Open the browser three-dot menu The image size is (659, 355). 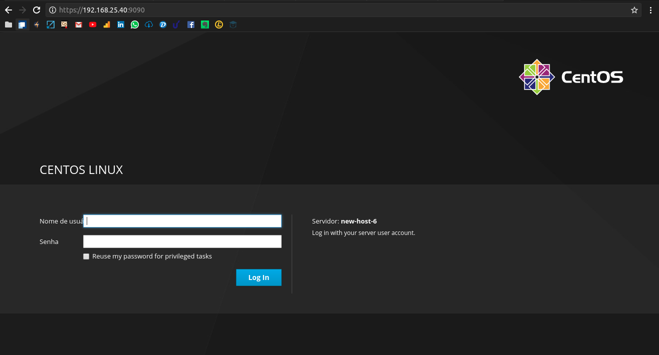pyautogui.click(x=650, y=10)
